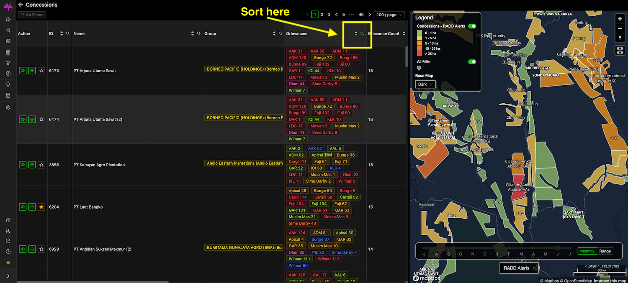Open the Anglo Eastern Plantations group tag

tap(245, 163)
